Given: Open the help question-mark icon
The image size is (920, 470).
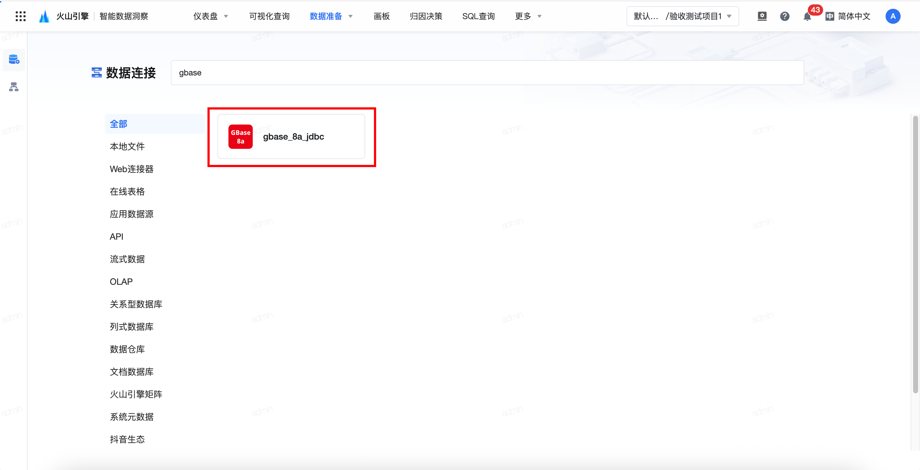Looking at the screenshot, I should click(784, 16).
